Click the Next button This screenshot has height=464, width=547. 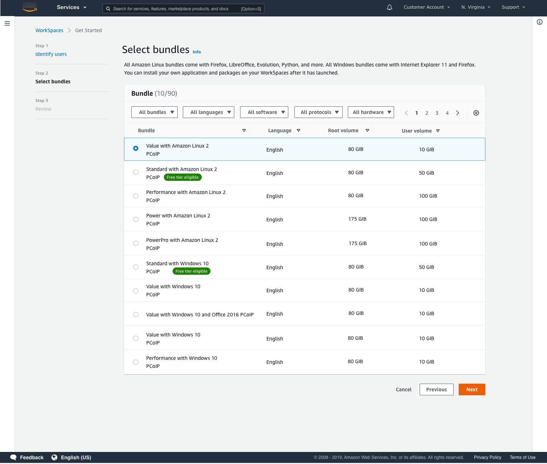471,389
